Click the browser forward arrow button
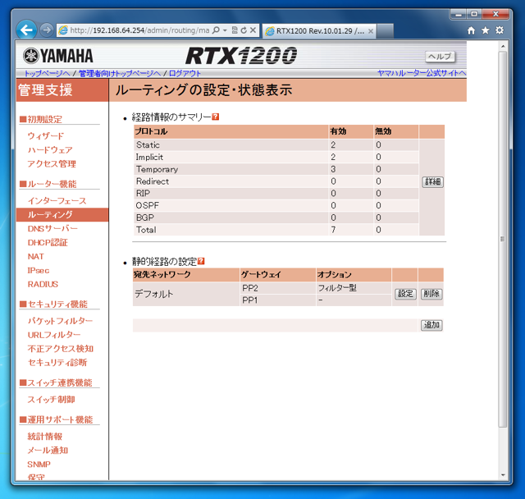 click(x=47, y=30)
